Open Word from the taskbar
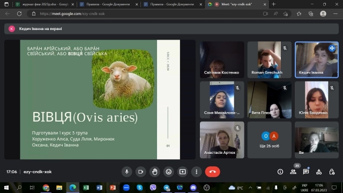 [99, 188]
